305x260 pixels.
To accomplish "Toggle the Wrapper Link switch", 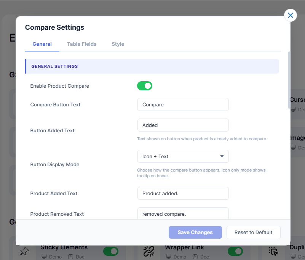I will [x=235, y=251].
